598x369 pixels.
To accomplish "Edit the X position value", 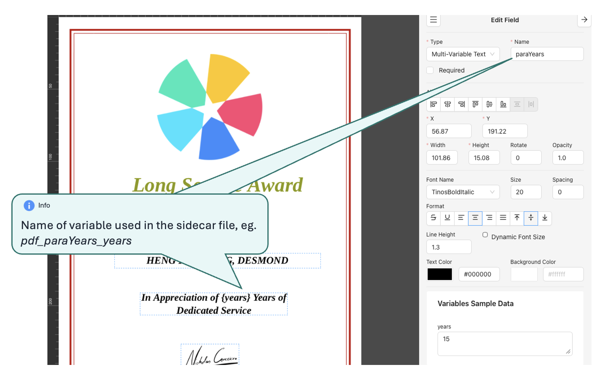I will point(449,131).
